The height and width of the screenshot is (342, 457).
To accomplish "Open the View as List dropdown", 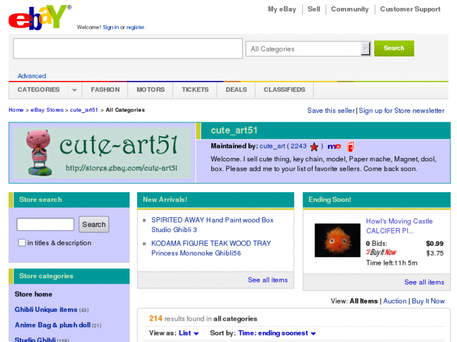I will tap(189, 333).
